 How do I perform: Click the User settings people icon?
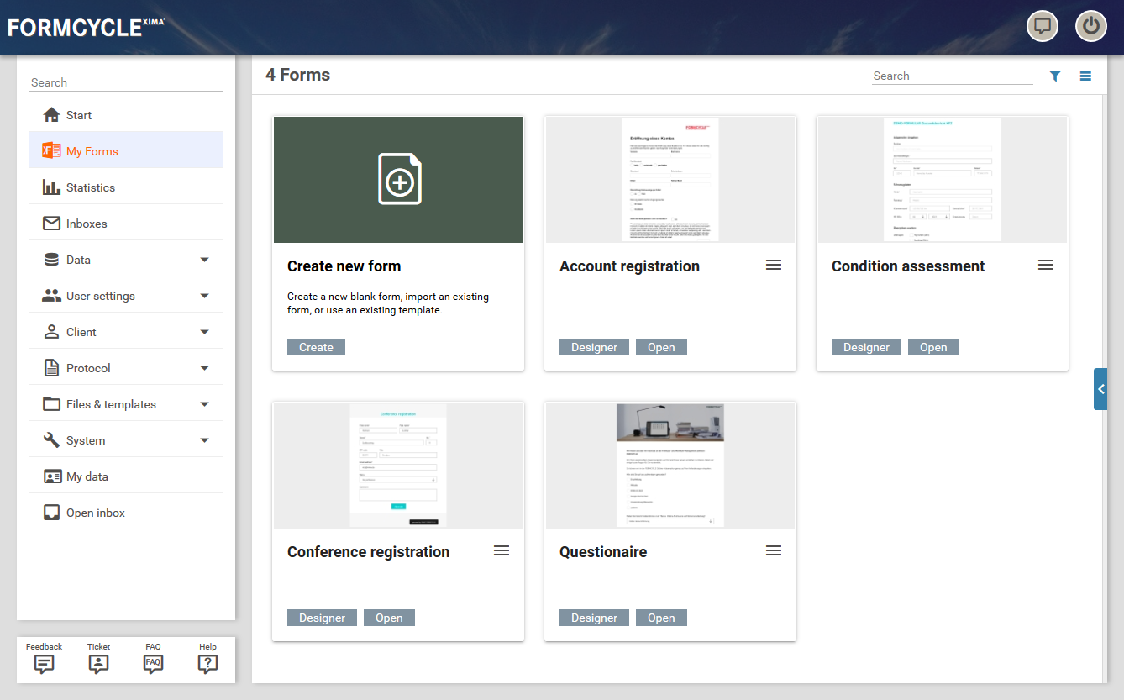tap(52, 296)
